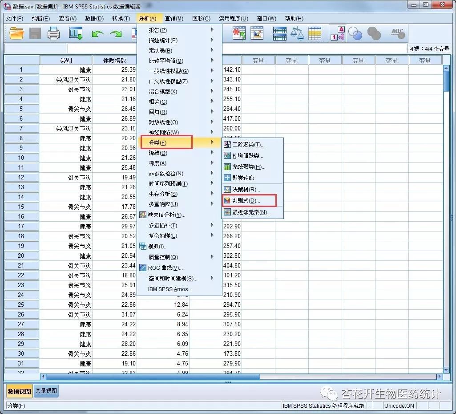Click the Use Variable Sets circles icon

tap(355, 33)
